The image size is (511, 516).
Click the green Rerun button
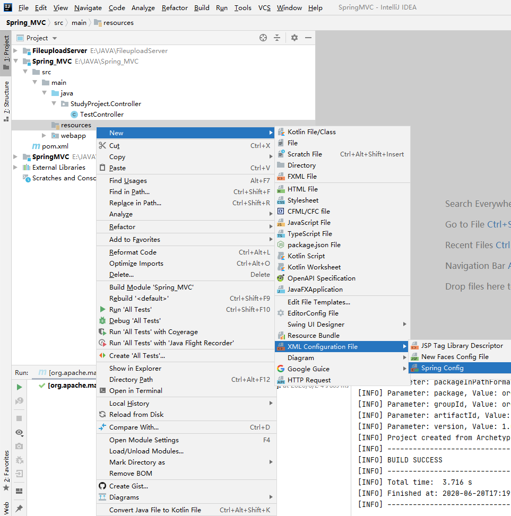coord(19,387)
